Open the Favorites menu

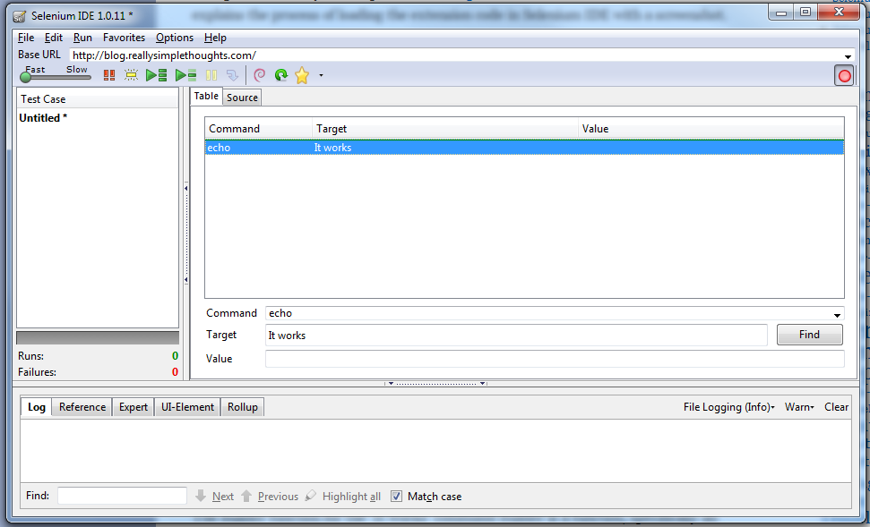(x=124, y=38)
